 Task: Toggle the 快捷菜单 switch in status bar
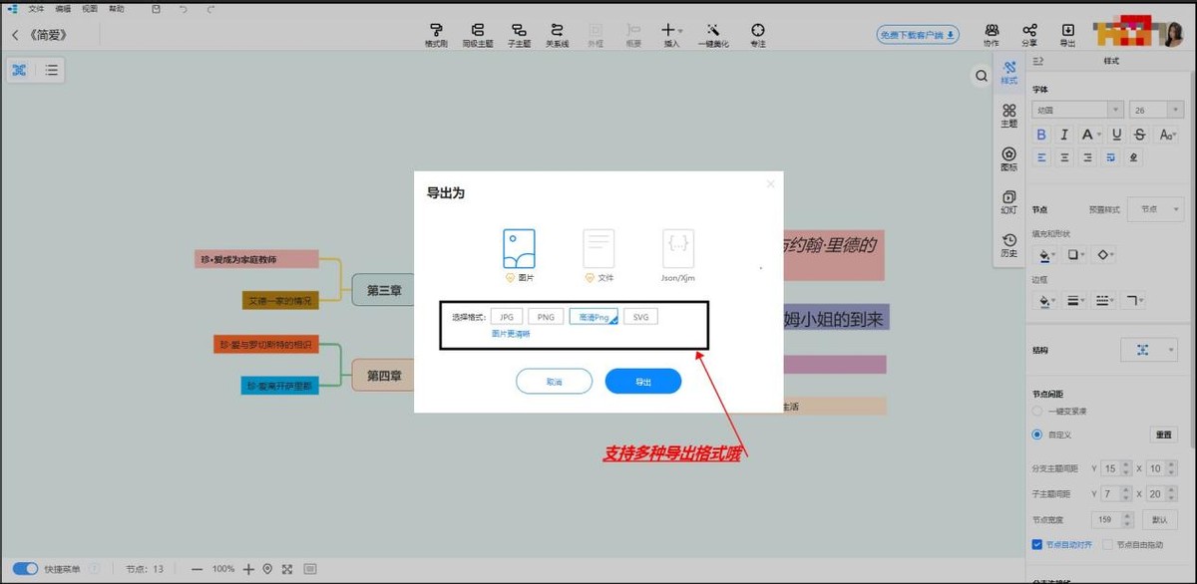(x=24, y=568)
